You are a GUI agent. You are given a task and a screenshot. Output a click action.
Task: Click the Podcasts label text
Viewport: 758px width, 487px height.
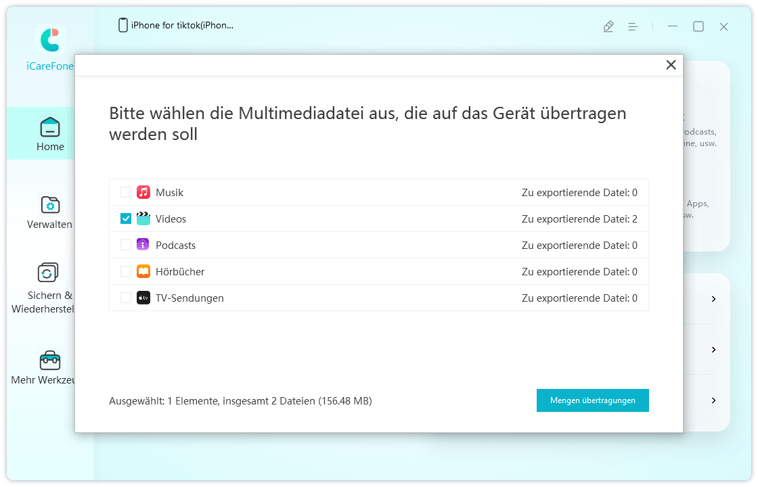175,246
